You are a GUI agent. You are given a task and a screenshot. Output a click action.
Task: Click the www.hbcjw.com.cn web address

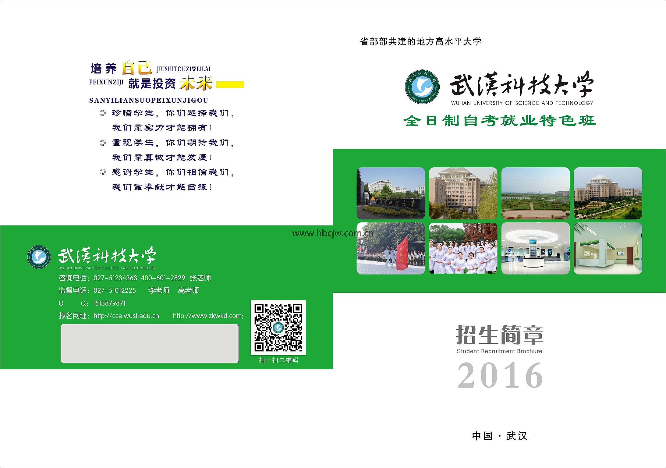[x=333, y=233]
